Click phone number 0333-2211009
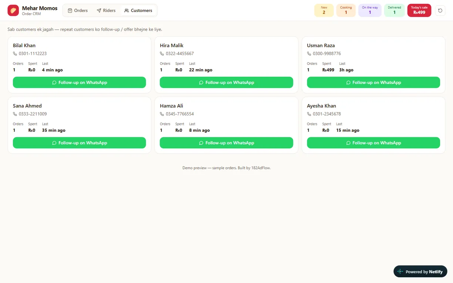This screenshot has width=453, height=283. pos(33,114)
